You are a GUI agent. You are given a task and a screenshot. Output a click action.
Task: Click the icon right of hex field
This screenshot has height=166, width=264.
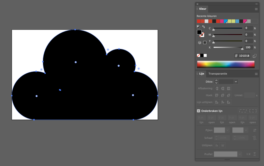tap(255, 56)
